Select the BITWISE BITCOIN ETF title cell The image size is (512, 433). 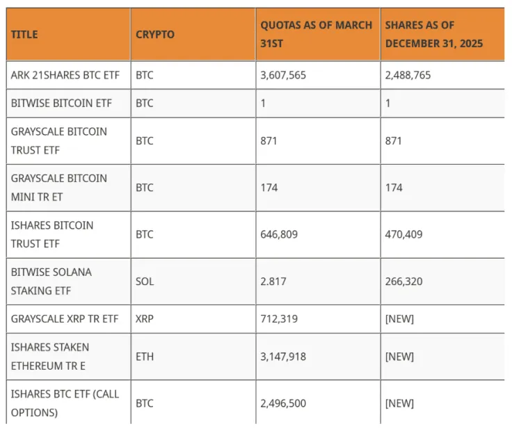point(69,103)
